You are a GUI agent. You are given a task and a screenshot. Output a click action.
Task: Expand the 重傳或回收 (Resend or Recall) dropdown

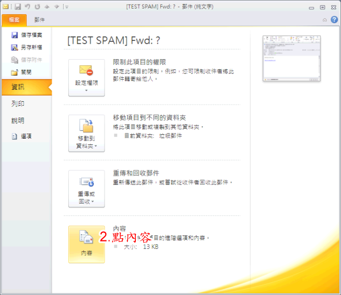tap(86, 188)
